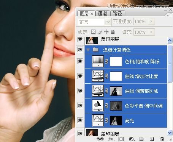Select layer name 色彩平衡 调中间调

(144, 106)
